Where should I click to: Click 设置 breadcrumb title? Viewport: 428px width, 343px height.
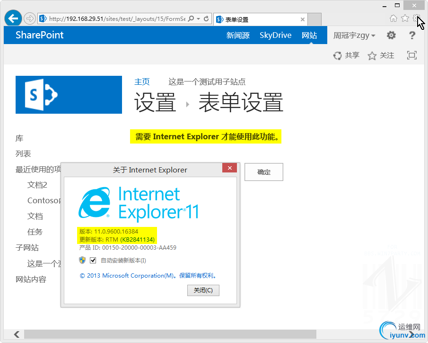point(155,102)
